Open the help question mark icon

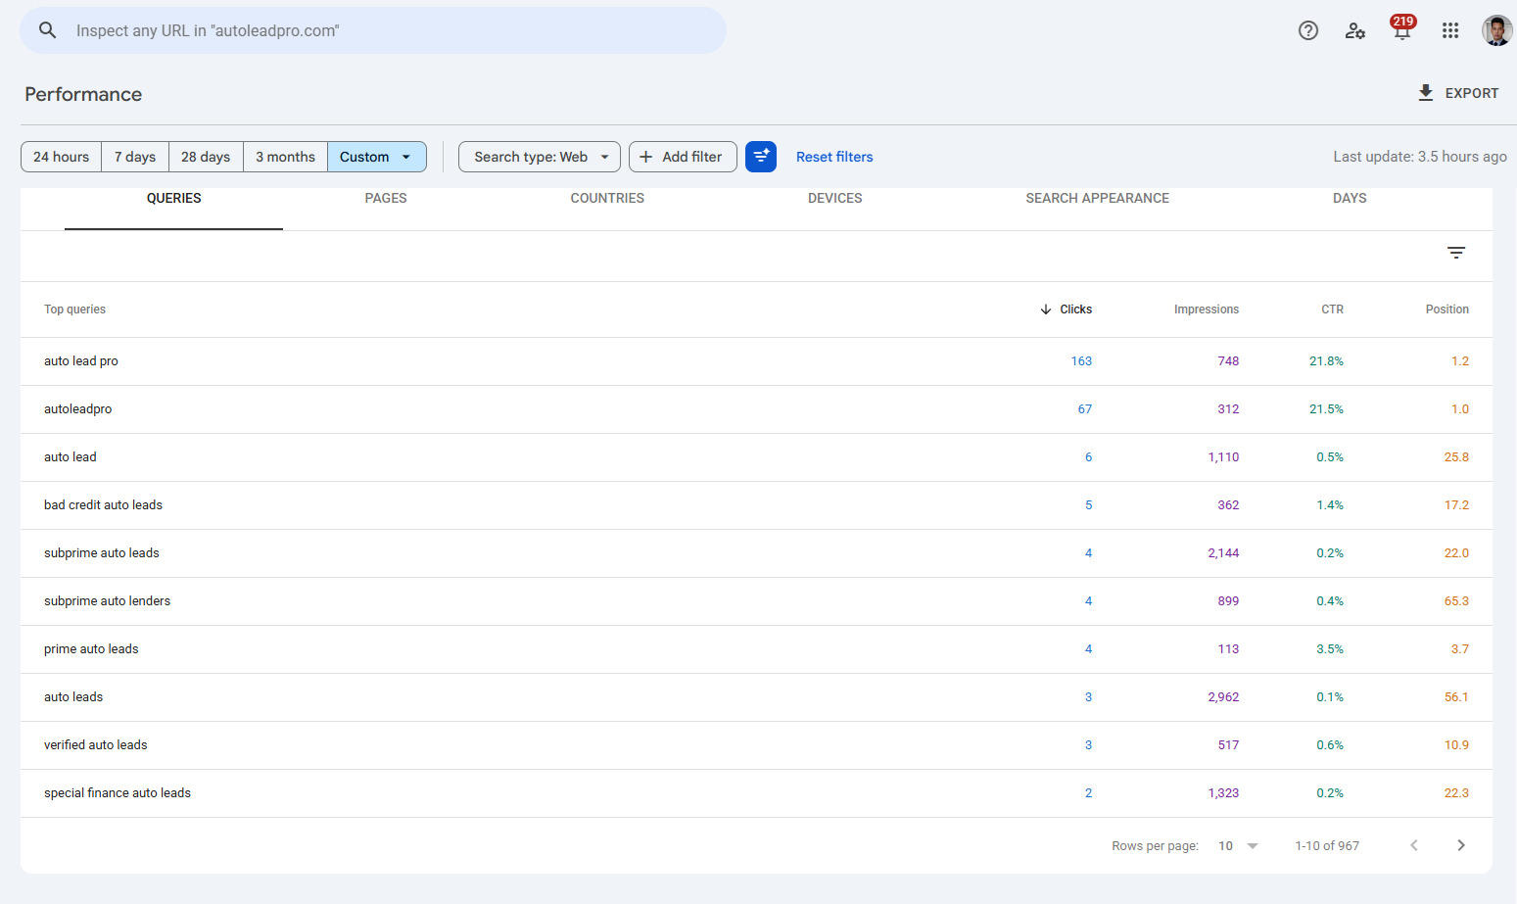pos(1308,30)
